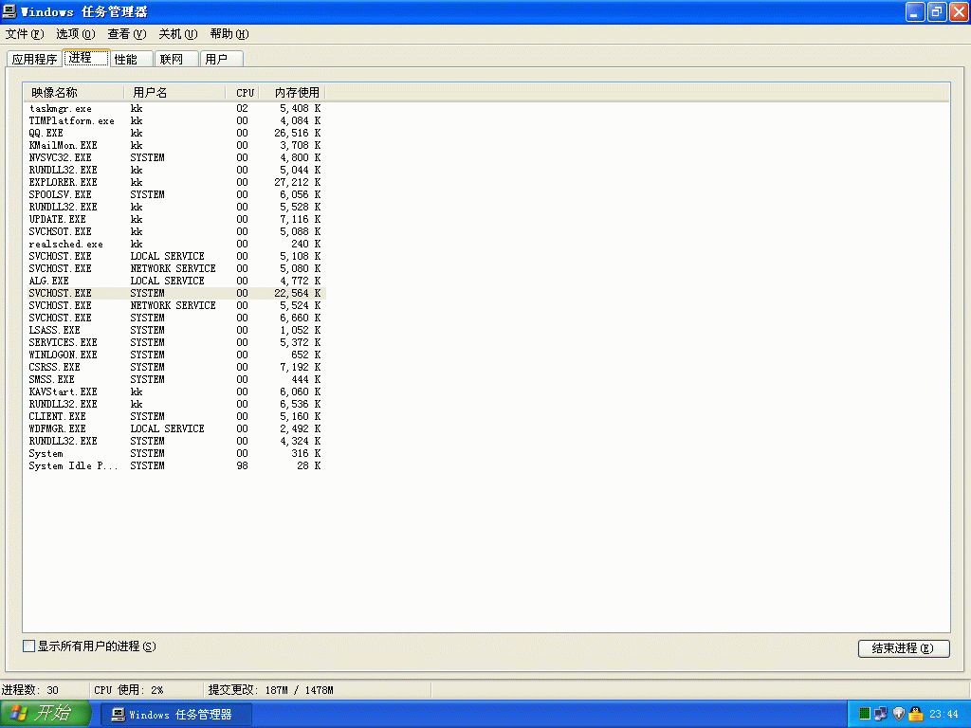Select the EXPLORER.EXE process
The width and height of the screenshot is (971, 728).
(x=174, y=183)
